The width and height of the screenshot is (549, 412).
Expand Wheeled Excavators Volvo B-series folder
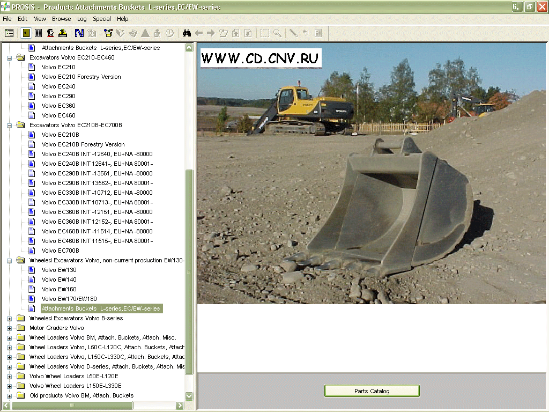(10, 319)
